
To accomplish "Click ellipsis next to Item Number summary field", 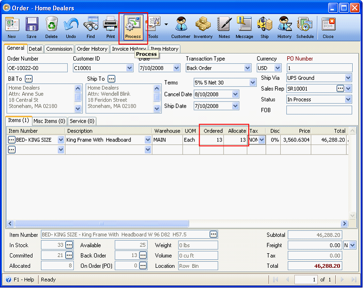I will (x=213, y=234).
